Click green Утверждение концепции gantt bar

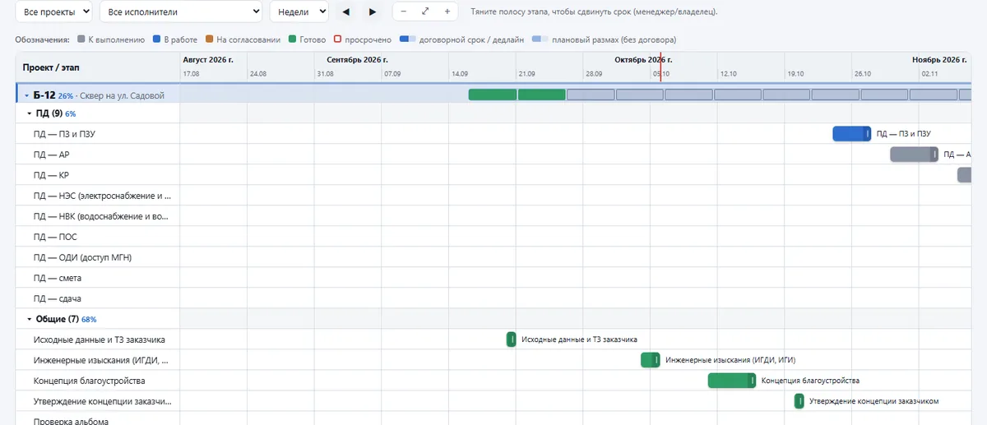(x=799, y=400)
